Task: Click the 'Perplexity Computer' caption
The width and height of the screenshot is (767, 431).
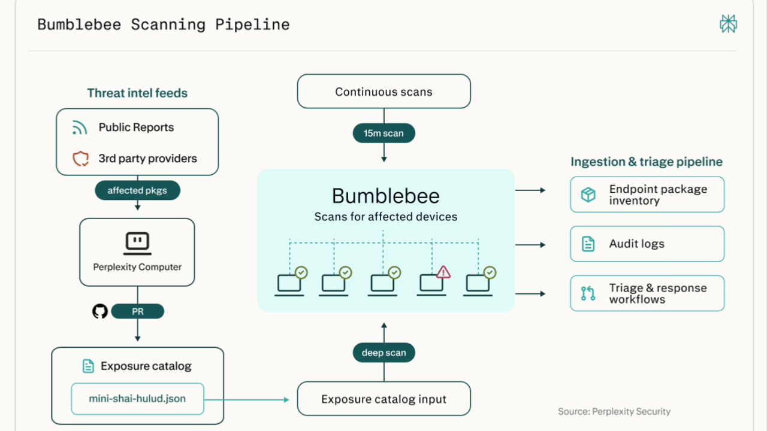Action: pyautogui.click(x=137, y=267)
